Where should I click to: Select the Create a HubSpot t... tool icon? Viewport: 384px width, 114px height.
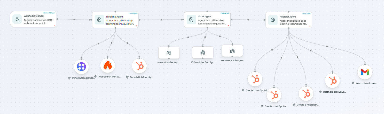pyautogui.click(x=306, y=94)
